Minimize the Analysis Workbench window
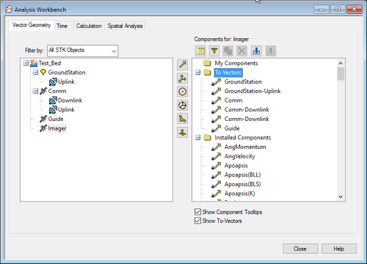This screenshot has width=367, height=264. point(321,10)
